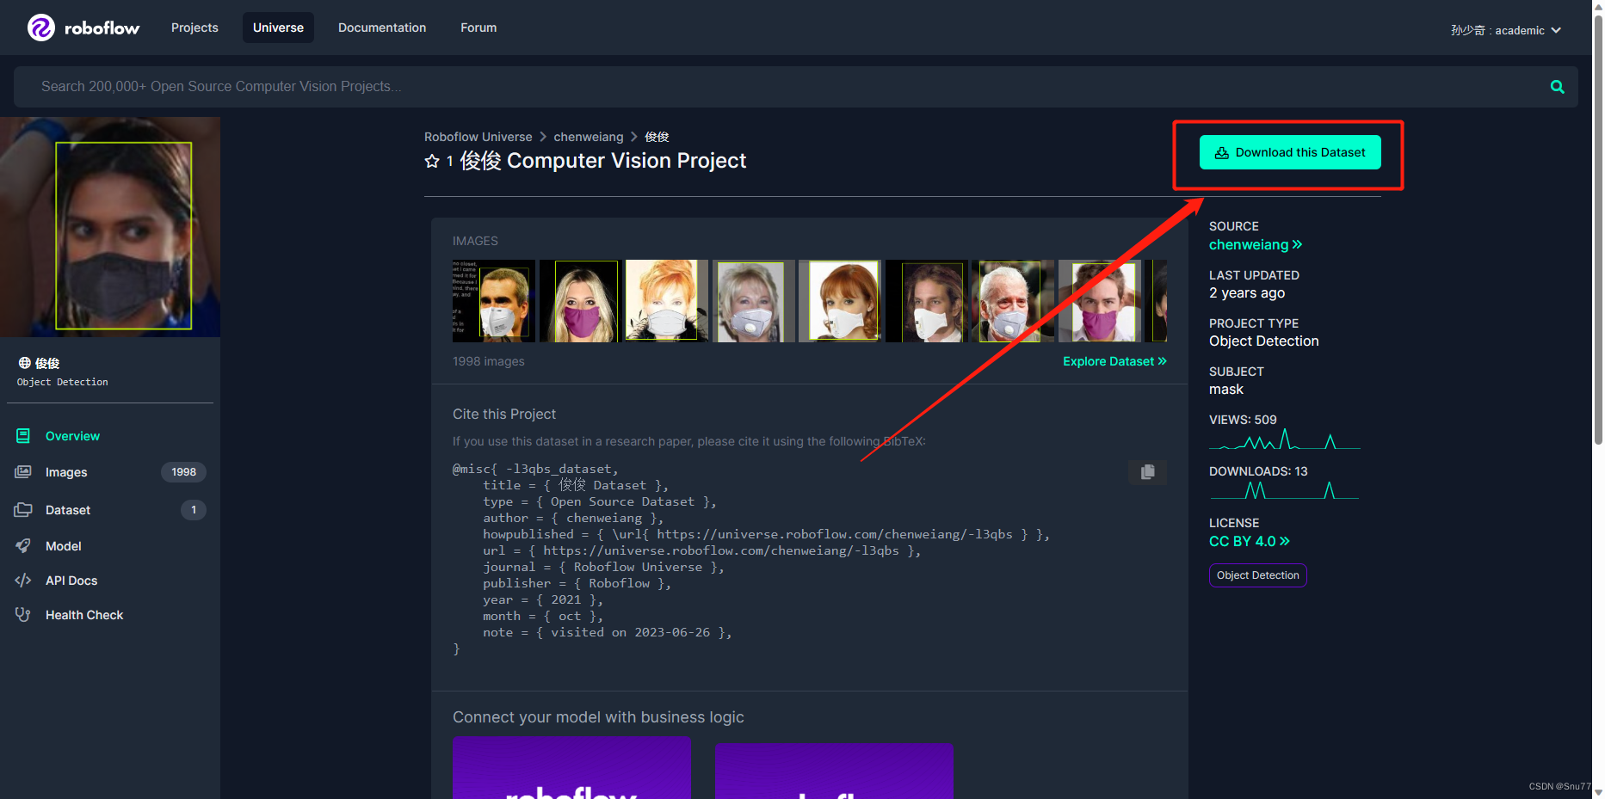Click the Roboflow logo icon
Screen dimensions: 1605x799
(41, 28)
